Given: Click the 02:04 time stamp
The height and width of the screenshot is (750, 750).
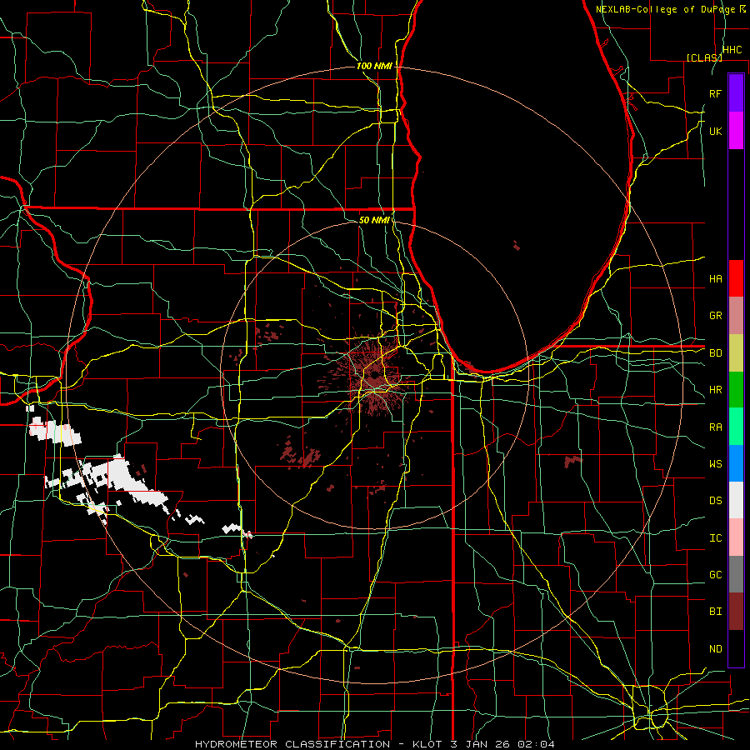Looking at the screenshot, I should click(536, 744).
